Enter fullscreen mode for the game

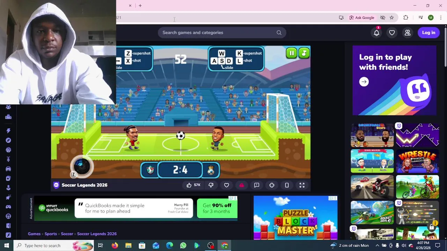(302, 185)
